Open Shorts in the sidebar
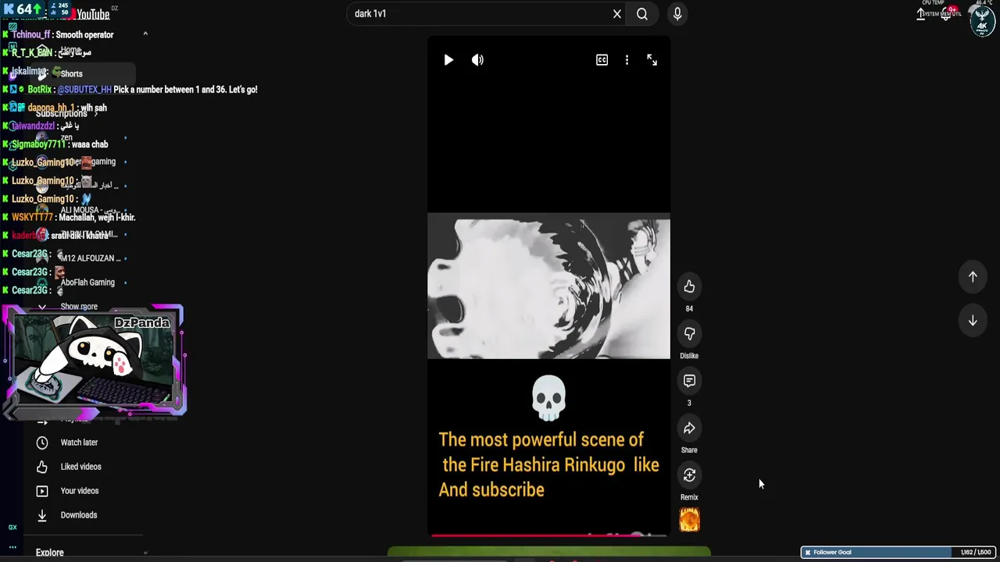 [x=71, y=73]
